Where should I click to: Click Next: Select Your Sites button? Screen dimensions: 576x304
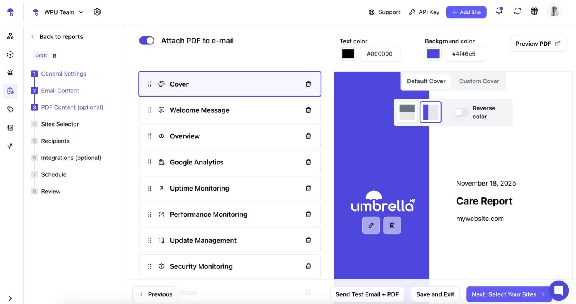point(508,294)
